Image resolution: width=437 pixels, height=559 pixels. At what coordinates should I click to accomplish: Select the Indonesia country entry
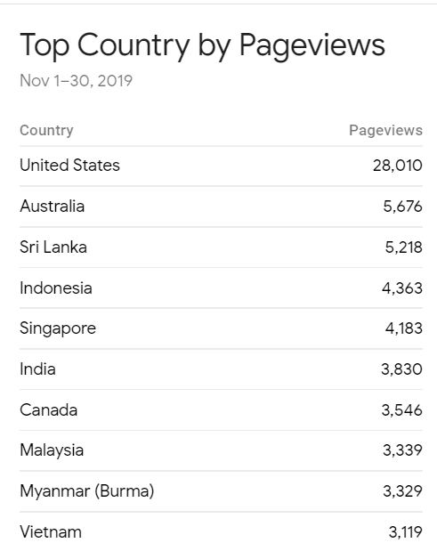(56, 288)
